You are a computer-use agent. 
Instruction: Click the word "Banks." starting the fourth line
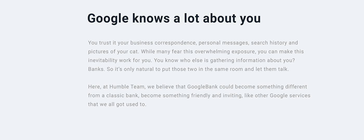97,69
